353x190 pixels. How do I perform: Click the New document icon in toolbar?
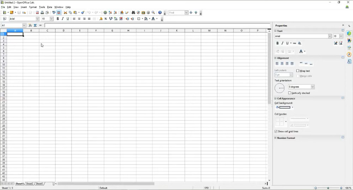[4, 13]
